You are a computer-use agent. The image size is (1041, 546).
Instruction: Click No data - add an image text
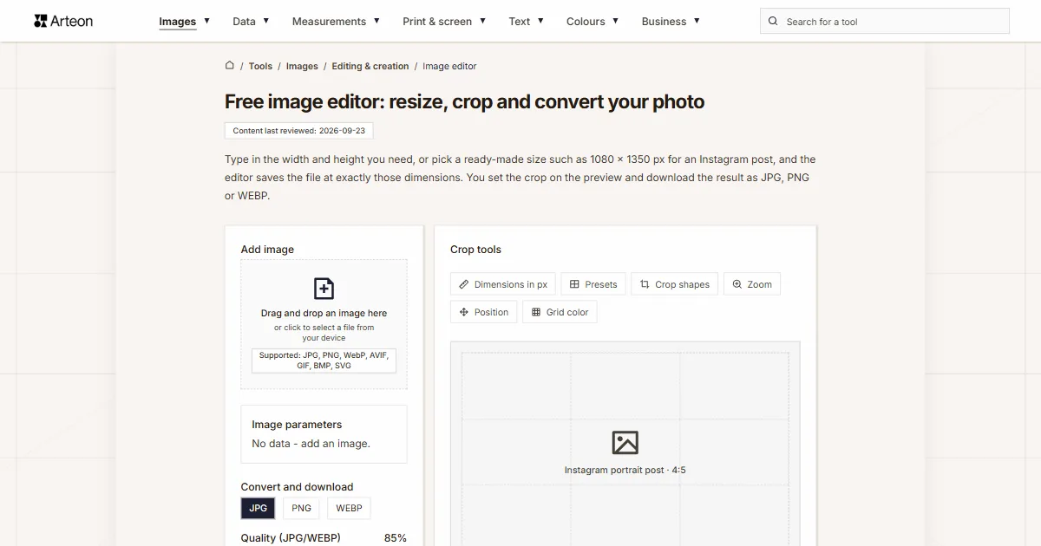[x=311, y=444]
